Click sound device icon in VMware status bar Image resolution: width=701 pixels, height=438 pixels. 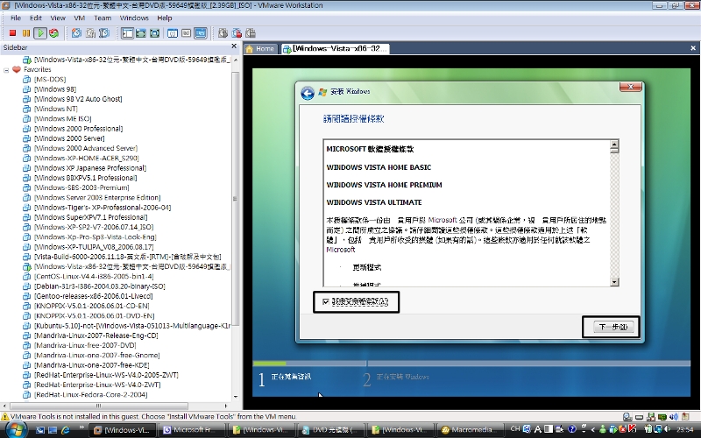point(674,417)
